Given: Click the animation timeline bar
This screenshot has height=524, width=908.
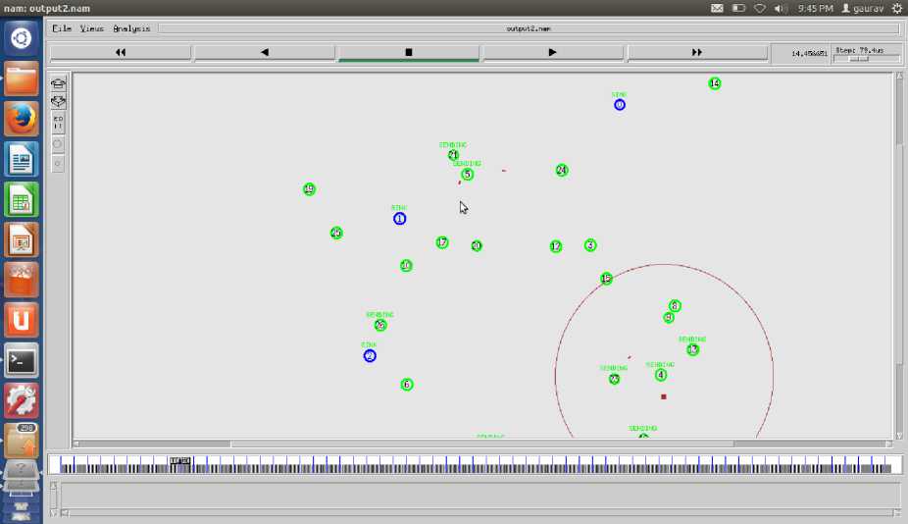Looking at the screenshot, I should tap(475, 464).
